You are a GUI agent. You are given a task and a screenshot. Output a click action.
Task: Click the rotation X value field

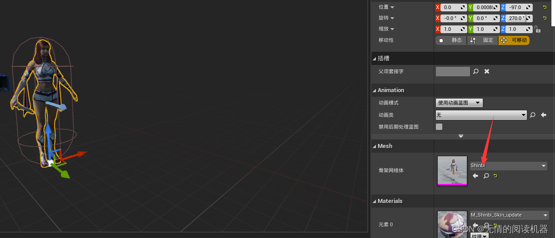pos(454,18)
